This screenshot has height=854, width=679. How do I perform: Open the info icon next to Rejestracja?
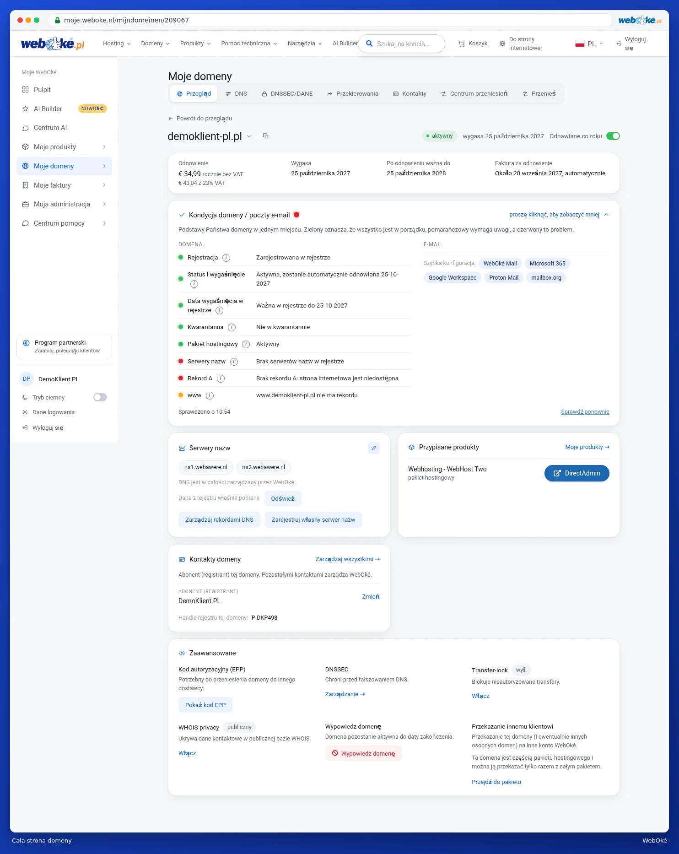226,258
